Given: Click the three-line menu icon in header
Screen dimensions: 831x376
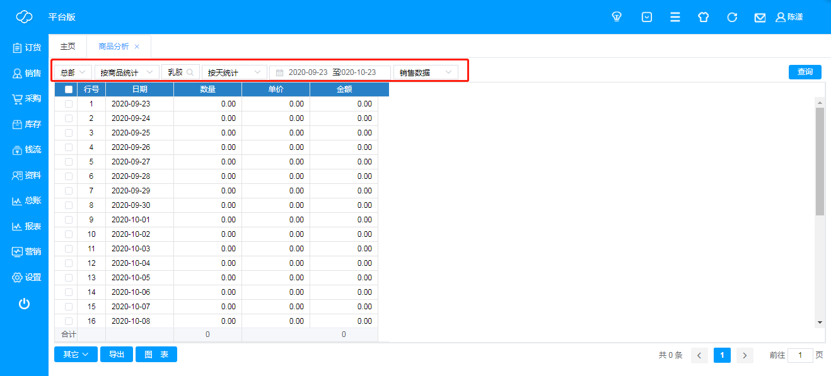Looking at the screenshot, I should click(x=675, y=17).
